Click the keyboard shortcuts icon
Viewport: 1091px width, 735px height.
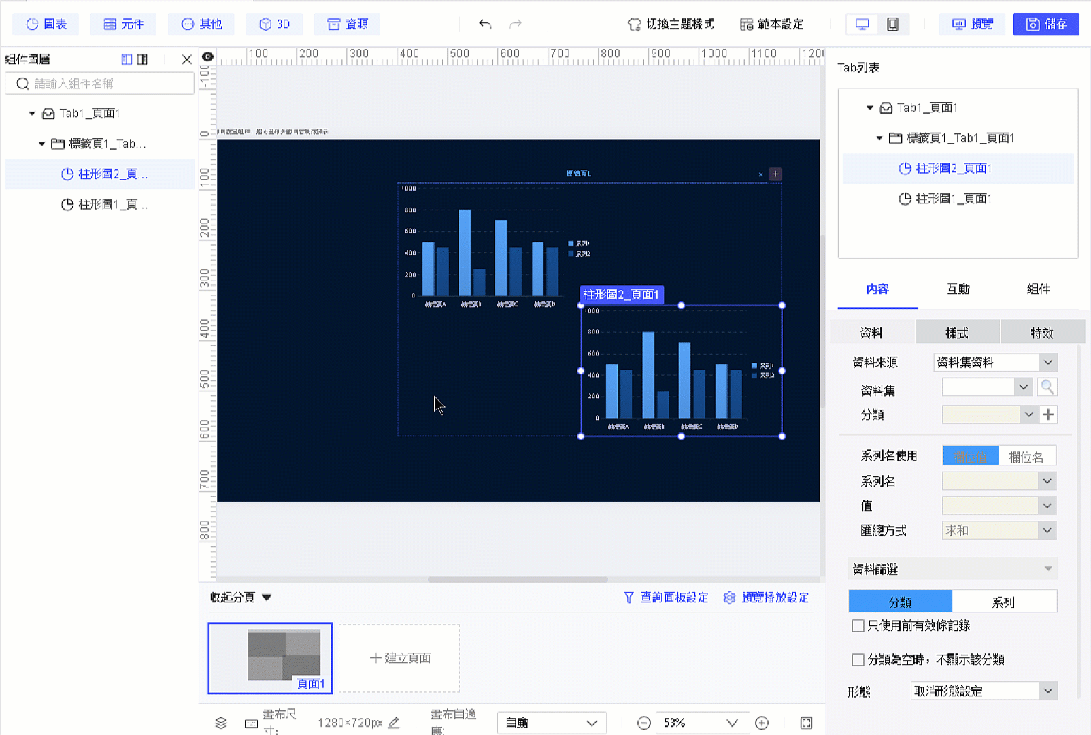(x=251, y=723)
